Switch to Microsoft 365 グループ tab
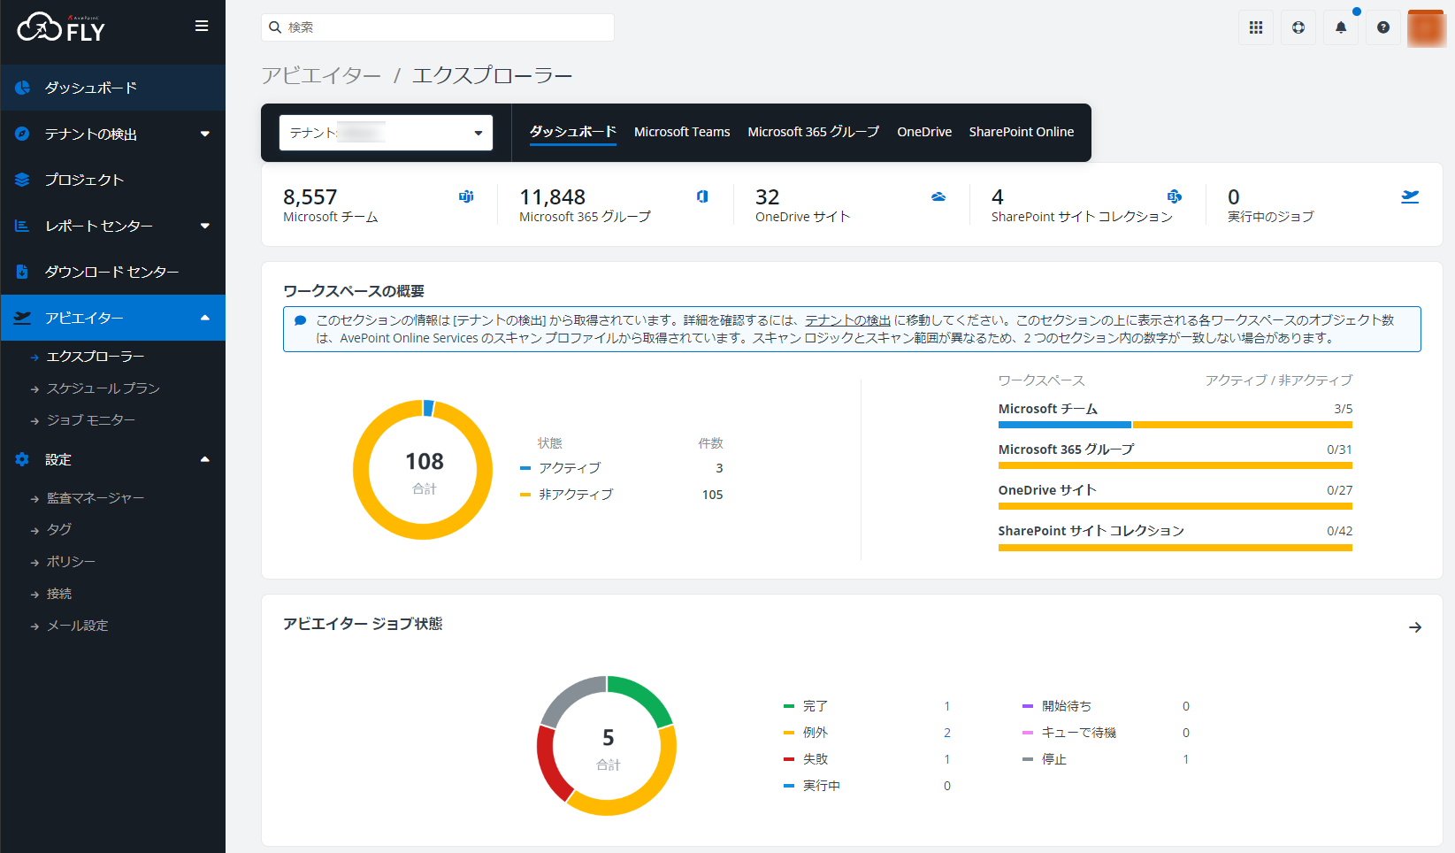Screen dimensions: 1455x853 [x=814, y=132]
